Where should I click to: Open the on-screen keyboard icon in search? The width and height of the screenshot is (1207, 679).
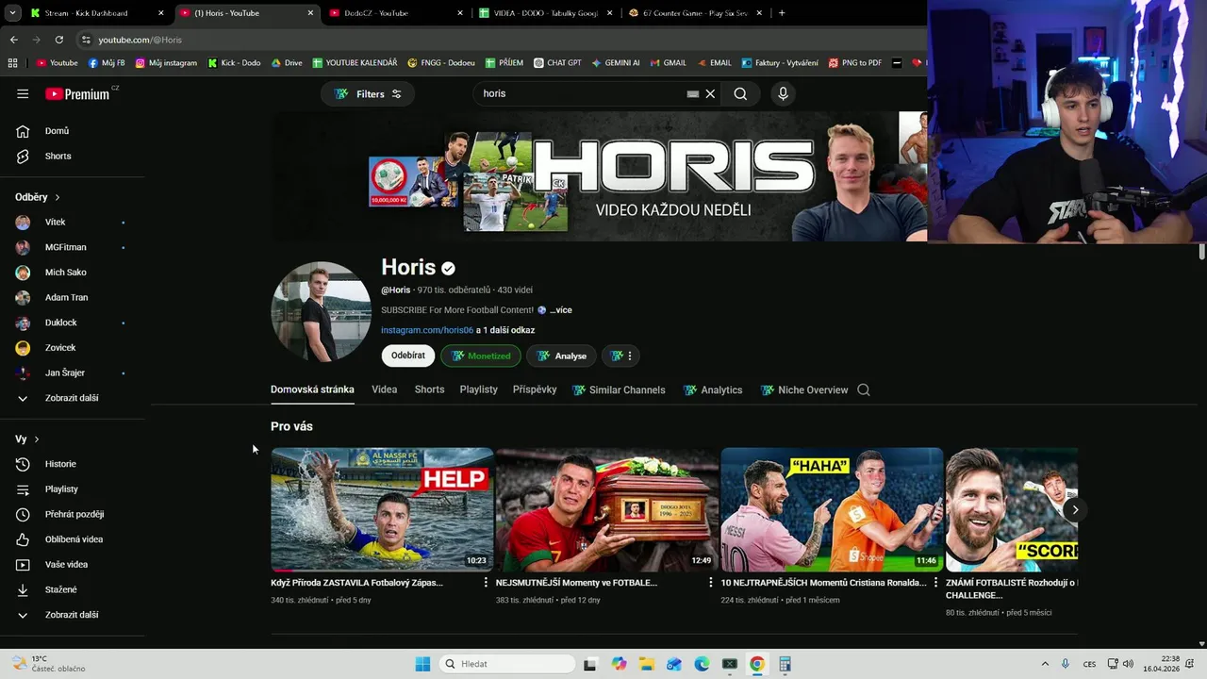693,93
